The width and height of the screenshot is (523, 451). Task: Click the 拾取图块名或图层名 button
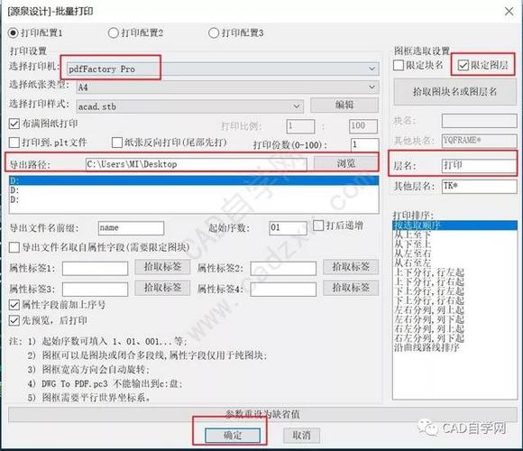click(x=455, y=91)
